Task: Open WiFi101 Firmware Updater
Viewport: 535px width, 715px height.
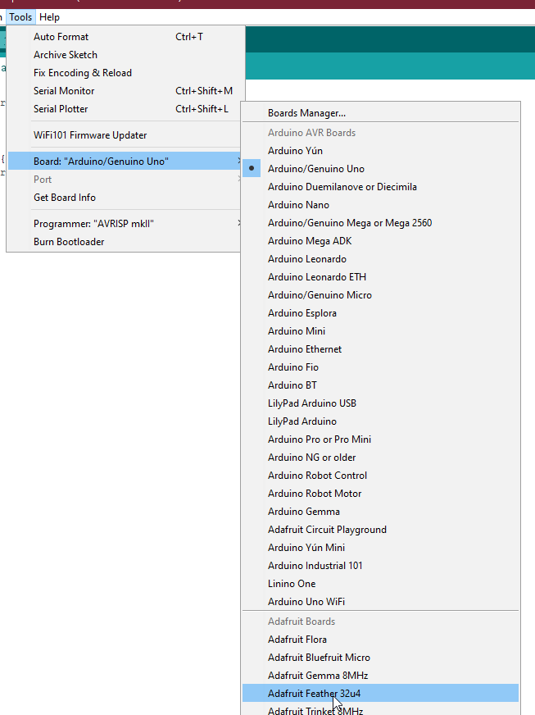Action: (x=124, y=135)
